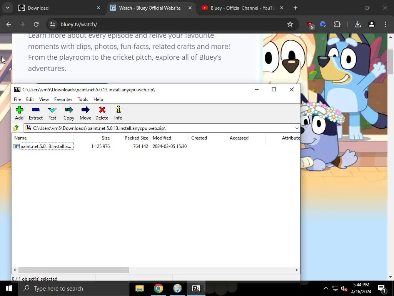Open the Edit menu
Viewport: 394px width, 296px height.
click(x=30, y=99)
